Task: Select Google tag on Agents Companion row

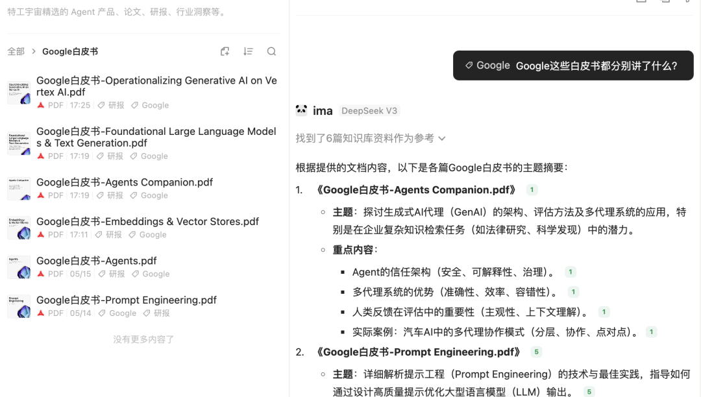Action: pos(149,196)
